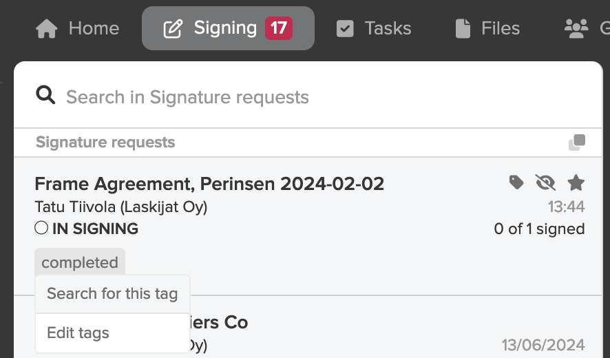Open the Signing tab
Screen dimensions: 610x358
228,28
